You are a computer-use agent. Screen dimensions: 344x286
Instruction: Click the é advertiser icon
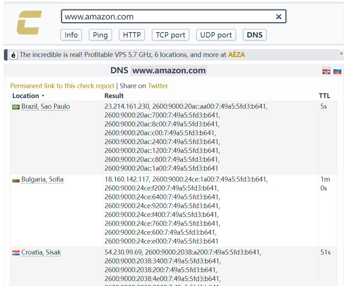(13, 55)
